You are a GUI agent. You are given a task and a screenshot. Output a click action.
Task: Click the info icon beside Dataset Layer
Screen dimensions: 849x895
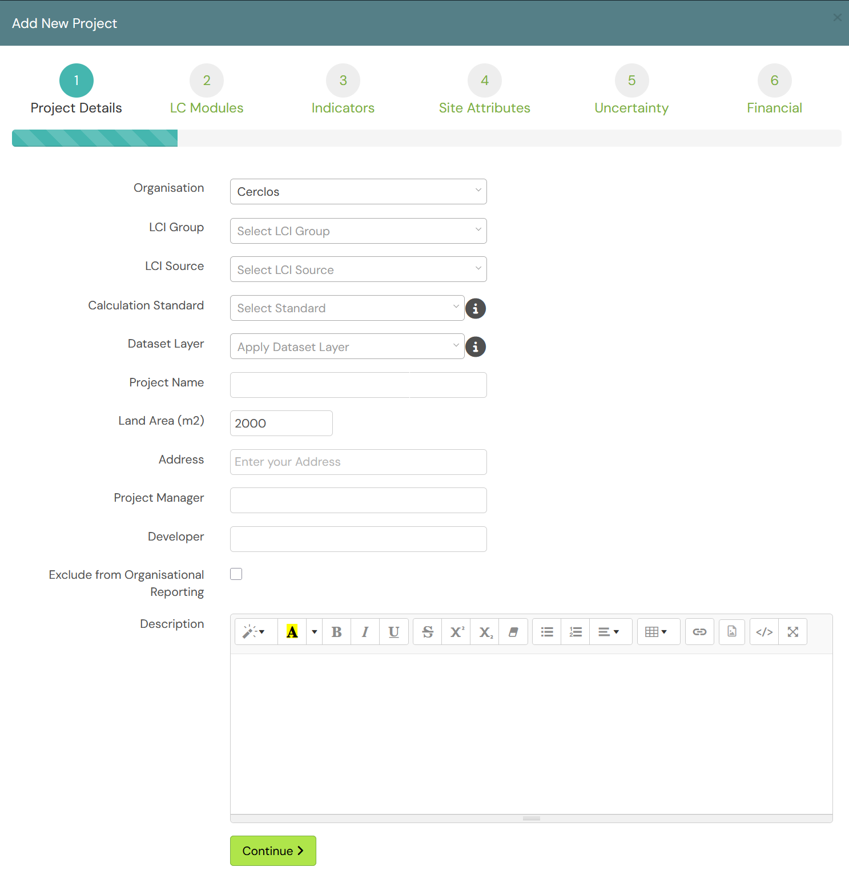[x=476, y=346]
